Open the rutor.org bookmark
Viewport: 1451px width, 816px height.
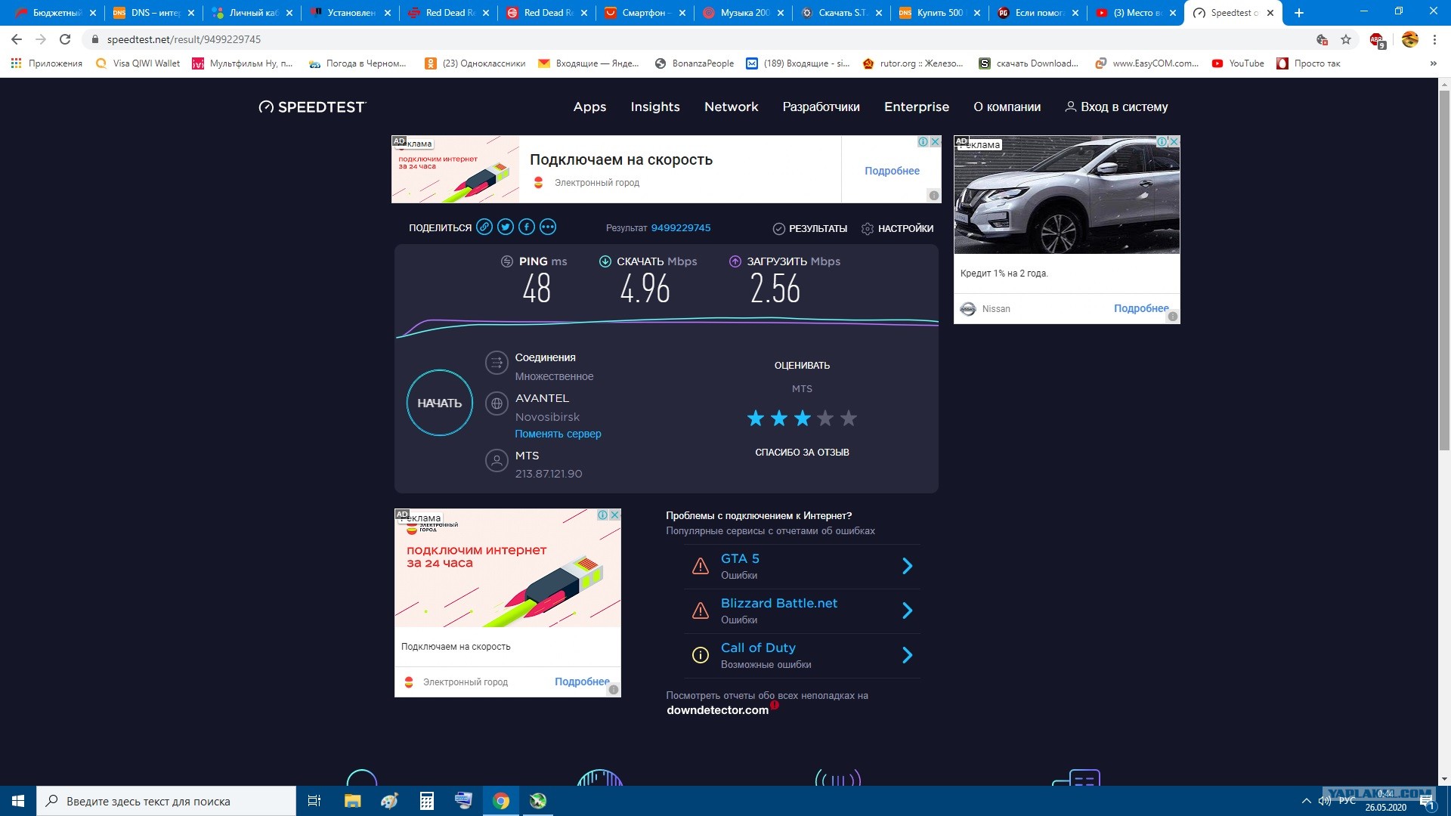pyautogui.click(x=913, y=63)
